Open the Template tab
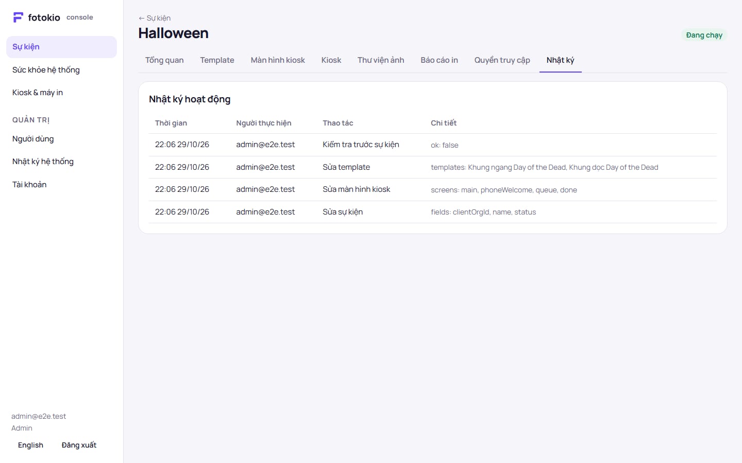Viewport: 742px width, 463px height. (217, 60)
